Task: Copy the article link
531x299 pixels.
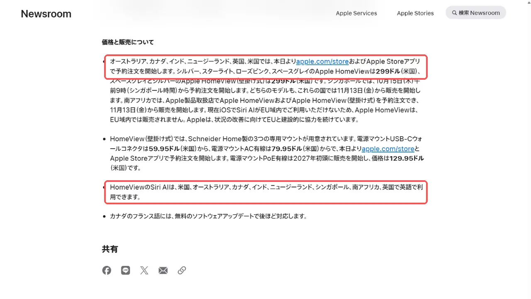Action: tap(182, 270)
